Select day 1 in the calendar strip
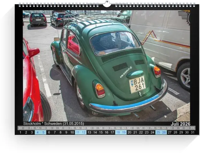Screen dimensions: 200x153 [20, 132]
